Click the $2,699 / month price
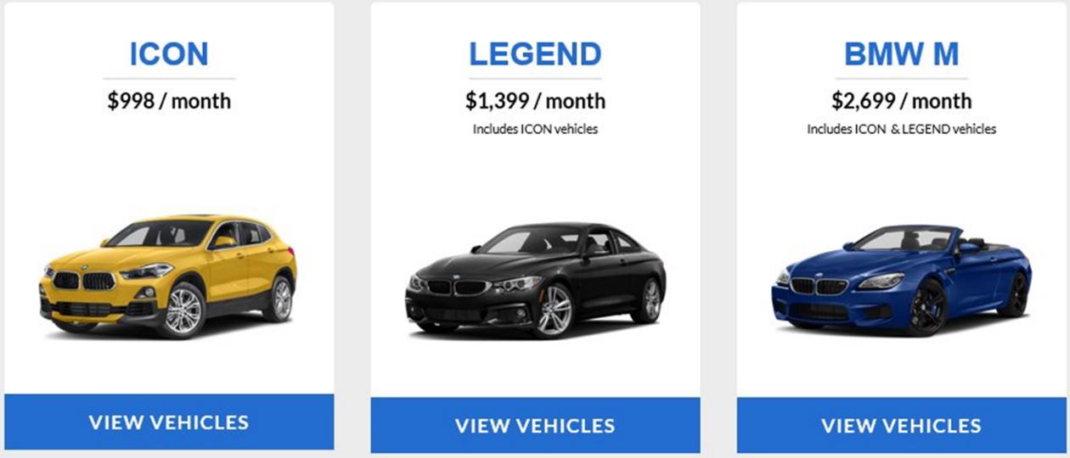1070x458 pixels. coord(901,101)
